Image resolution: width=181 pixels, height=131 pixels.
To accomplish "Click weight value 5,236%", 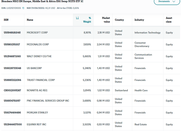I will 87,80.
